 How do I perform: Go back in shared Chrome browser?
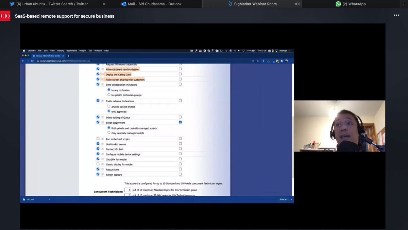pyautogui.click(x=23, y=61)
